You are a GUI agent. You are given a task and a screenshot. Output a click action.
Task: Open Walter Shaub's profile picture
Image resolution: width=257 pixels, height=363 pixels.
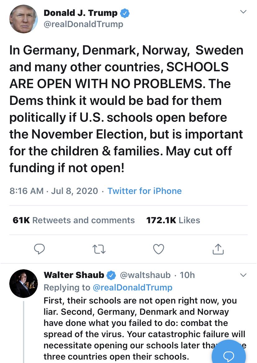point(24,284)
